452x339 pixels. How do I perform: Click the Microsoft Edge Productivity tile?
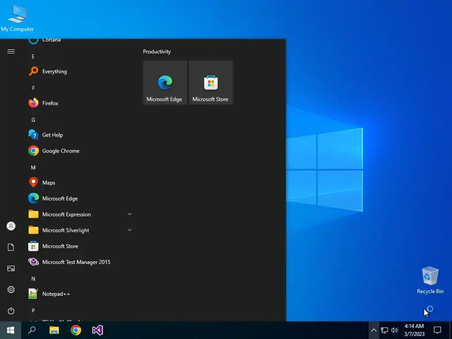point(165,83)
